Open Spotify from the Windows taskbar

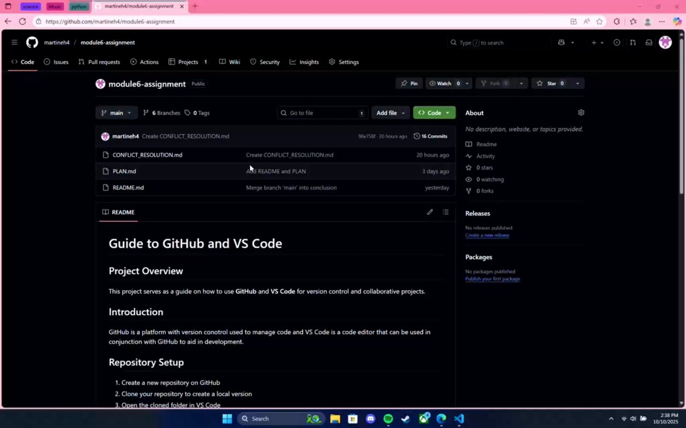[x=388, y=419]
